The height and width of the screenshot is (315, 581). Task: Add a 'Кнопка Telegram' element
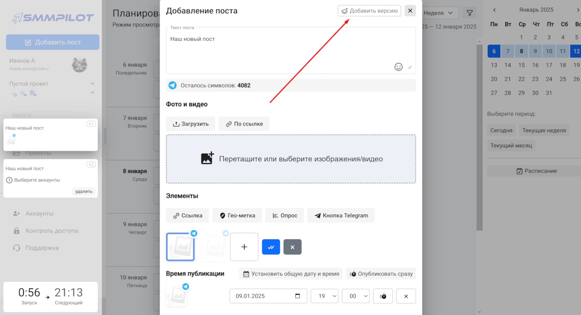pos(341,215)
